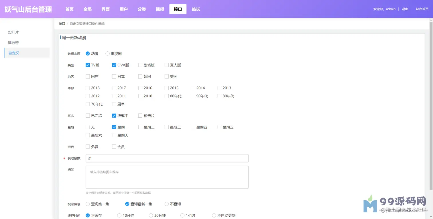The height and width of the screenshot is (219, 433).
Task: Select 星期二 weekday checkbox
Action: [140, 127]
